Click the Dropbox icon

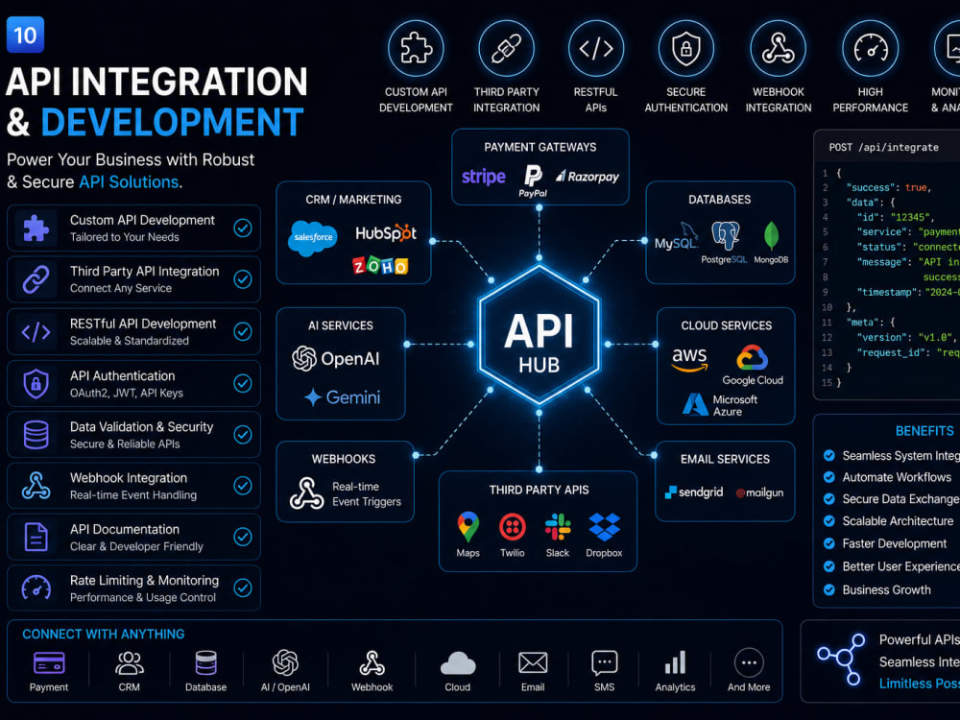coord(604,526)
